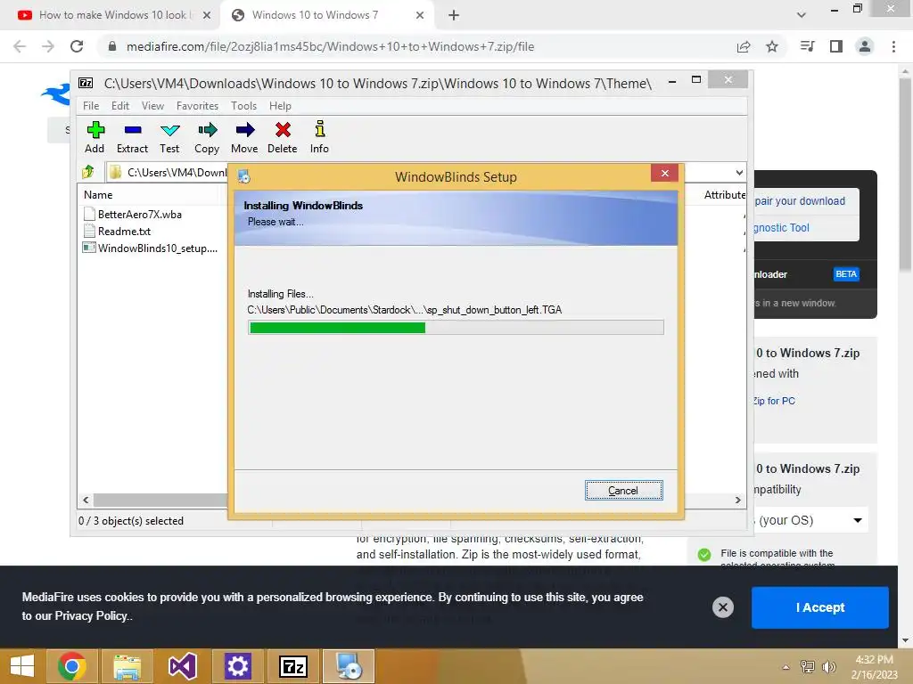The width and height of the screenshot is (913, 684).
Task: Open Info in the 7-Zip toolbar
Action: click(319, 137)
